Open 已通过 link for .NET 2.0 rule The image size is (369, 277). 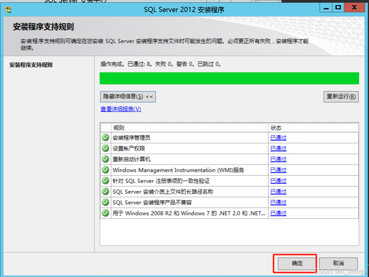278,213
